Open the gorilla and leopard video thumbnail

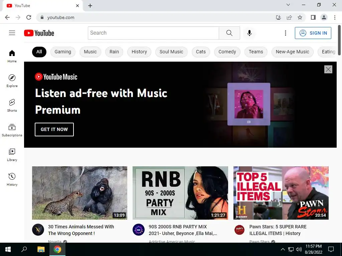79,193
